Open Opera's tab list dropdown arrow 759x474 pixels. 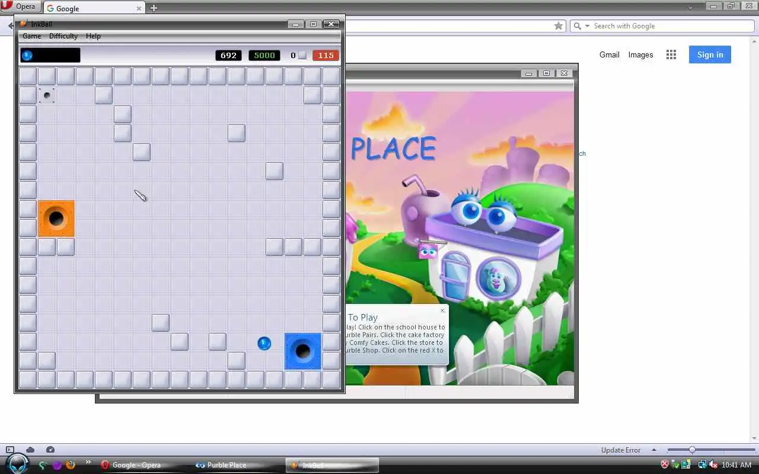coord(690,8)
